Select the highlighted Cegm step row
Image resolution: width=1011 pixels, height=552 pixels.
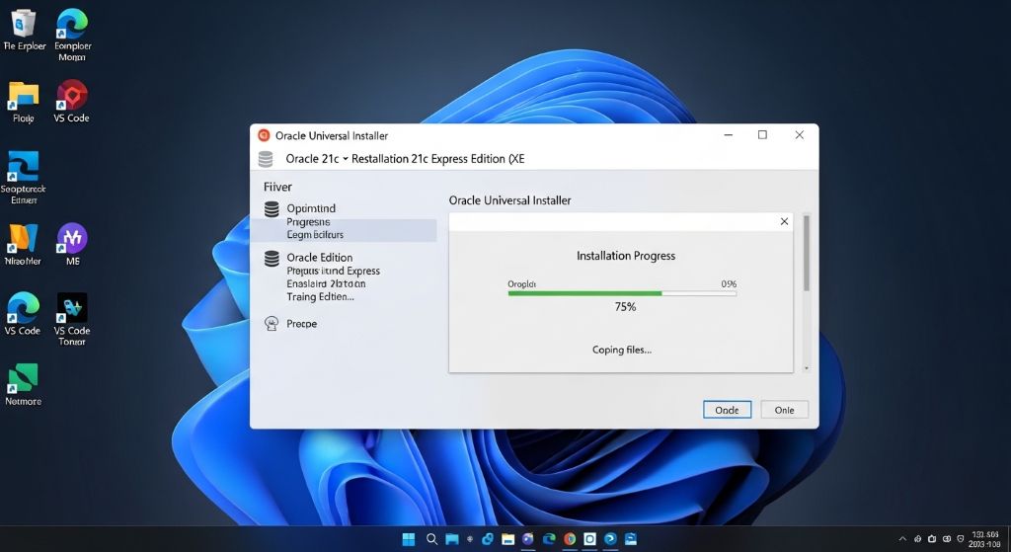tap(344, 235)
